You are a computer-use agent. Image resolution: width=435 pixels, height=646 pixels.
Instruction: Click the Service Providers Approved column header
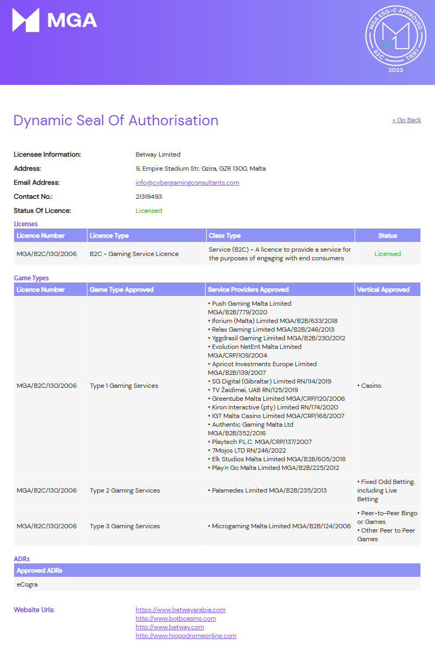[x=280, y=290]
